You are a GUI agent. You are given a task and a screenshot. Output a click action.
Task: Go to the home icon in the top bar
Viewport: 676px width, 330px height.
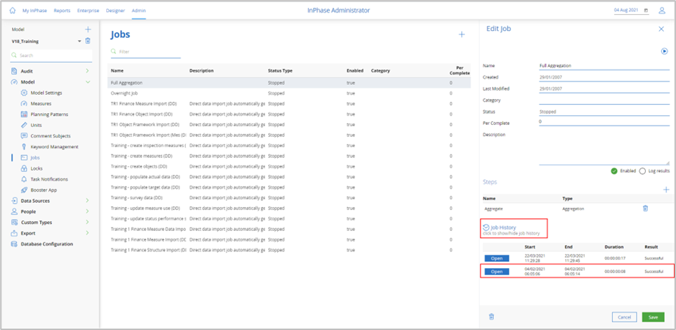click(x=12, y=11)
